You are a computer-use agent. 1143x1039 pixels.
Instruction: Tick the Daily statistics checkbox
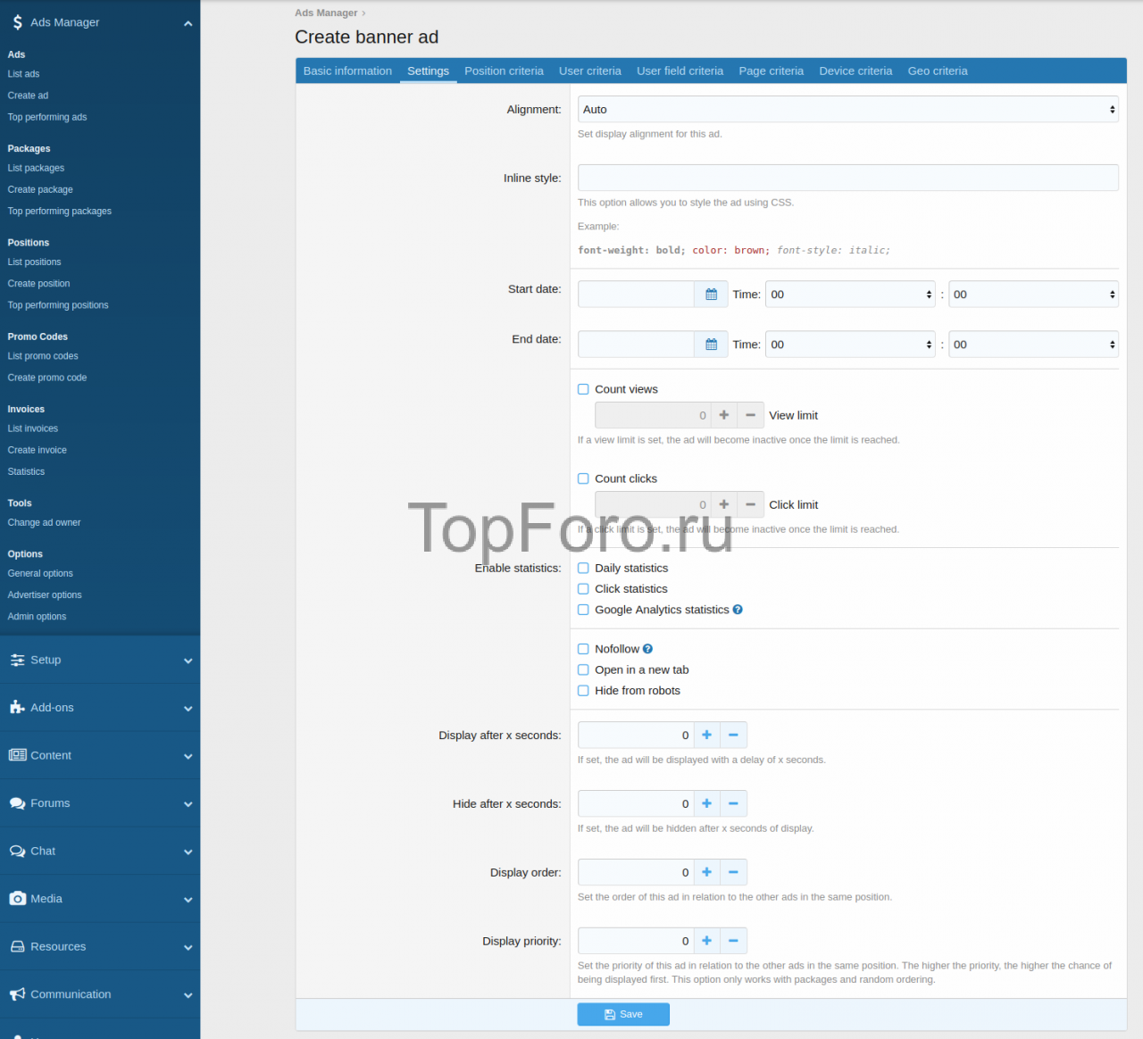point(583,568)
